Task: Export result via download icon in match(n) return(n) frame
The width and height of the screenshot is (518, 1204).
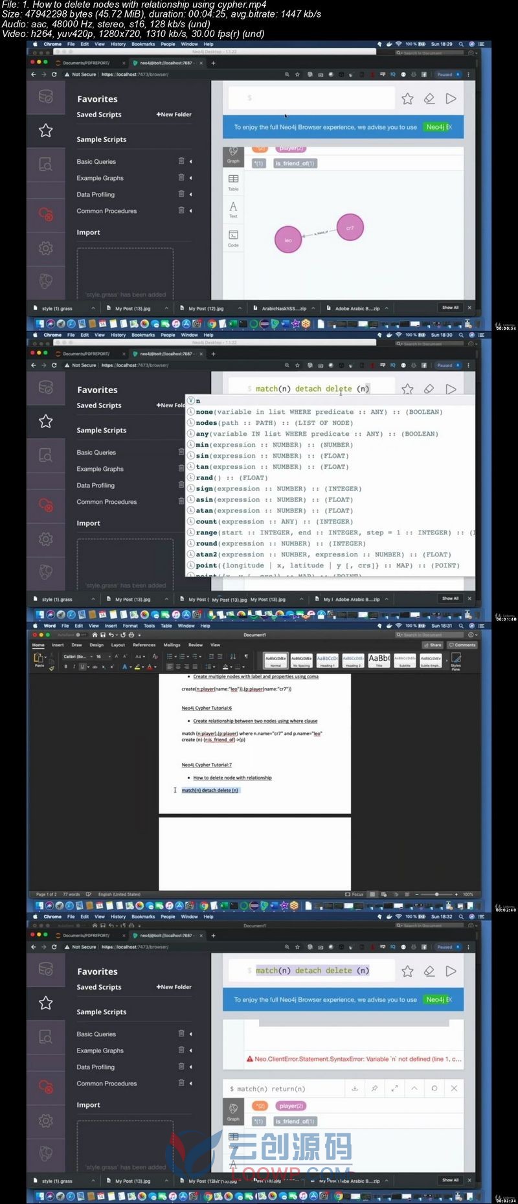Action: (355, 1089)
